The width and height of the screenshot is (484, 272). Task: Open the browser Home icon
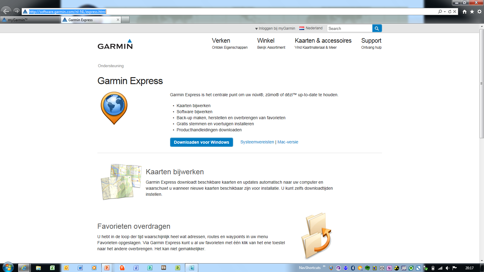(465, 11)
